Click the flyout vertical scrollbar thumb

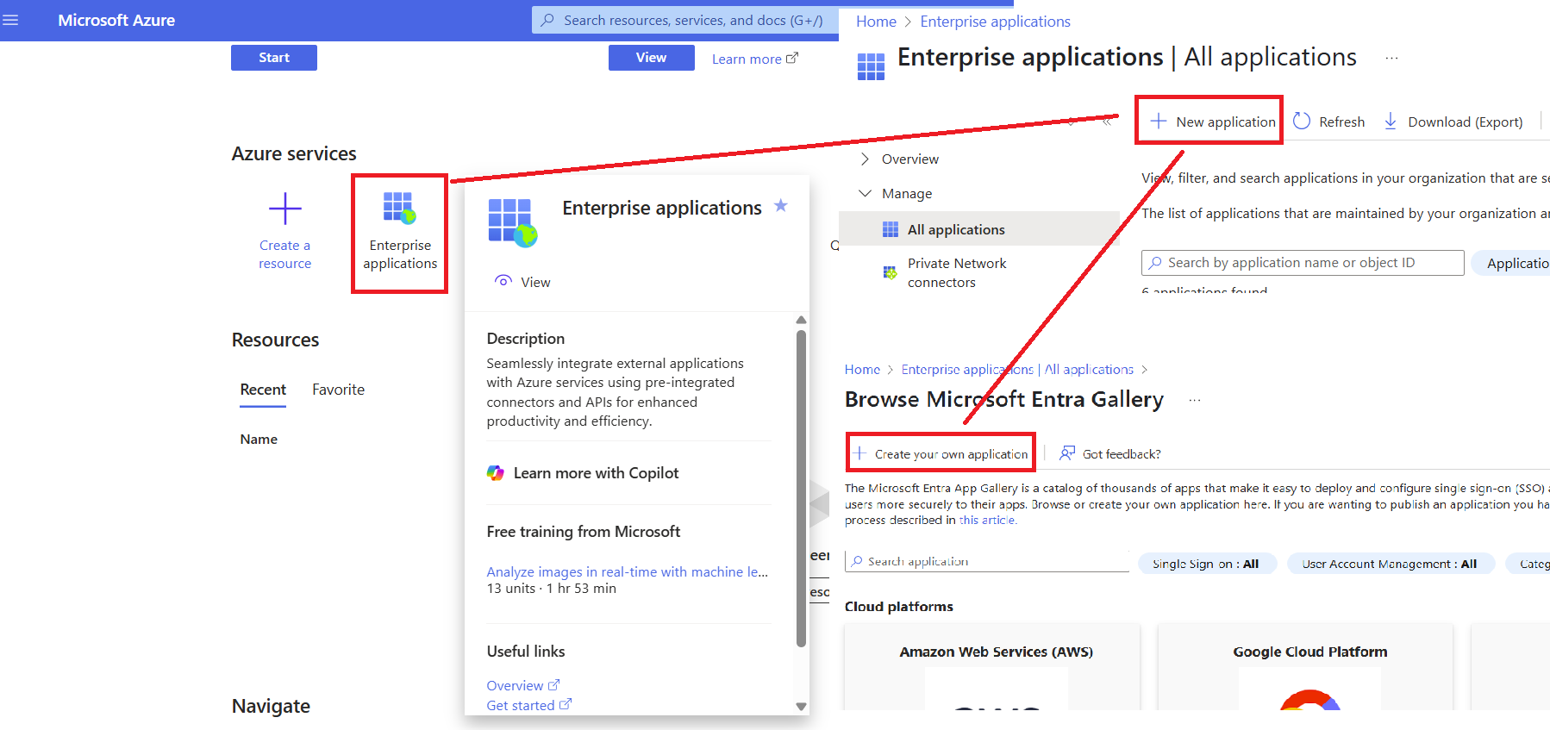801,487
